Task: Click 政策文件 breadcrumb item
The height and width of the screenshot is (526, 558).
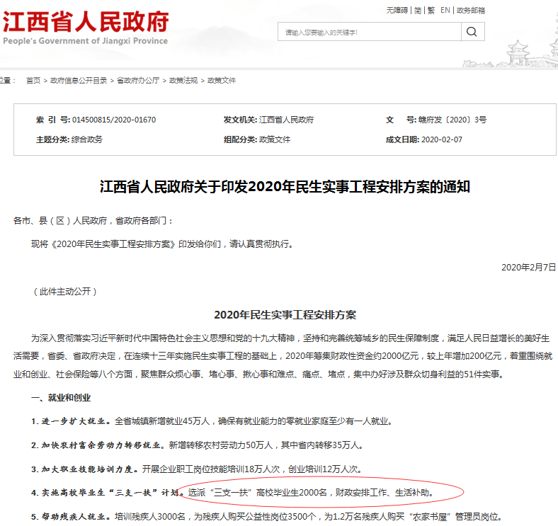Action: [x=222, y=81]
